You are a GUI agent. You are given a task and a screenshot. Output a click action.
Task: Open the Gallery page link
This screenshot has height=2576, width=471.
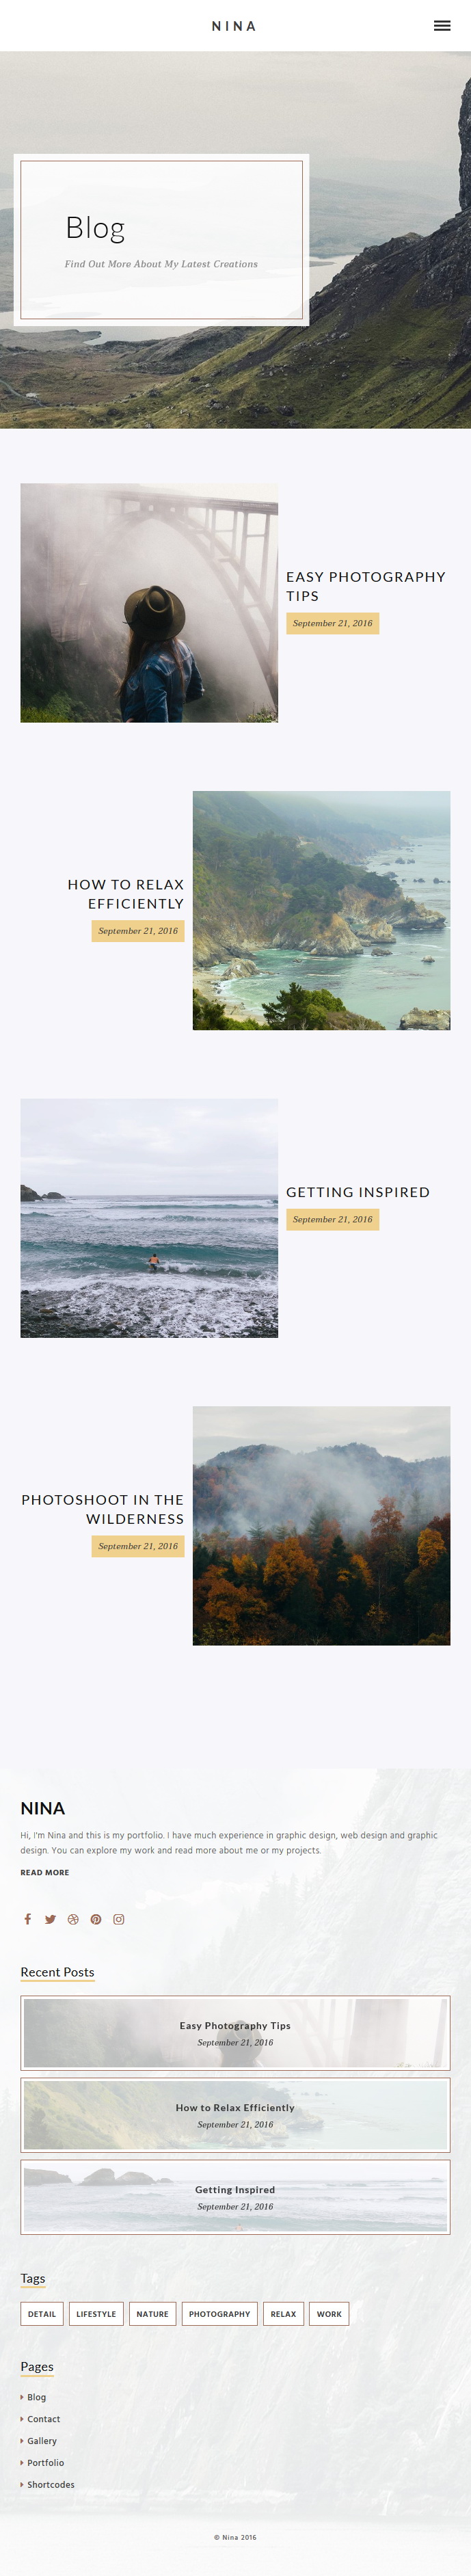[42, 2441]
